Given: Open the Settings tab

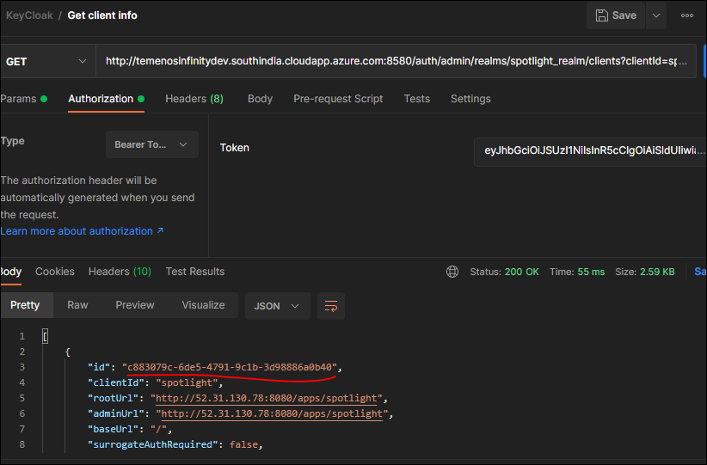Looking at the screenshot, I should [x=470, y=99].
